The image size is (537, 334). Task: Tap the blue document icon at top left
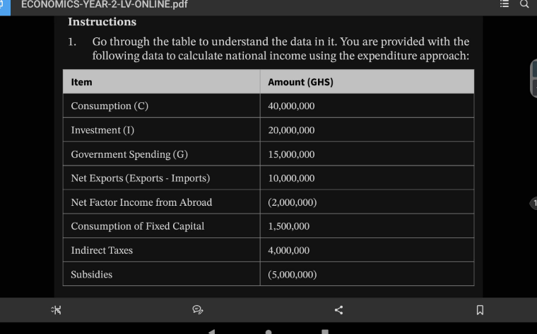[5, 7]
